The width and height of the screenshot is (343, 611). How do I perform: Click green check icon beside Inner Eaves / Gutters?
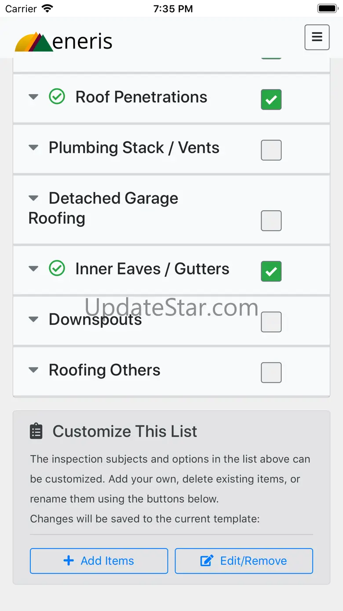click(x=57, y=268)
